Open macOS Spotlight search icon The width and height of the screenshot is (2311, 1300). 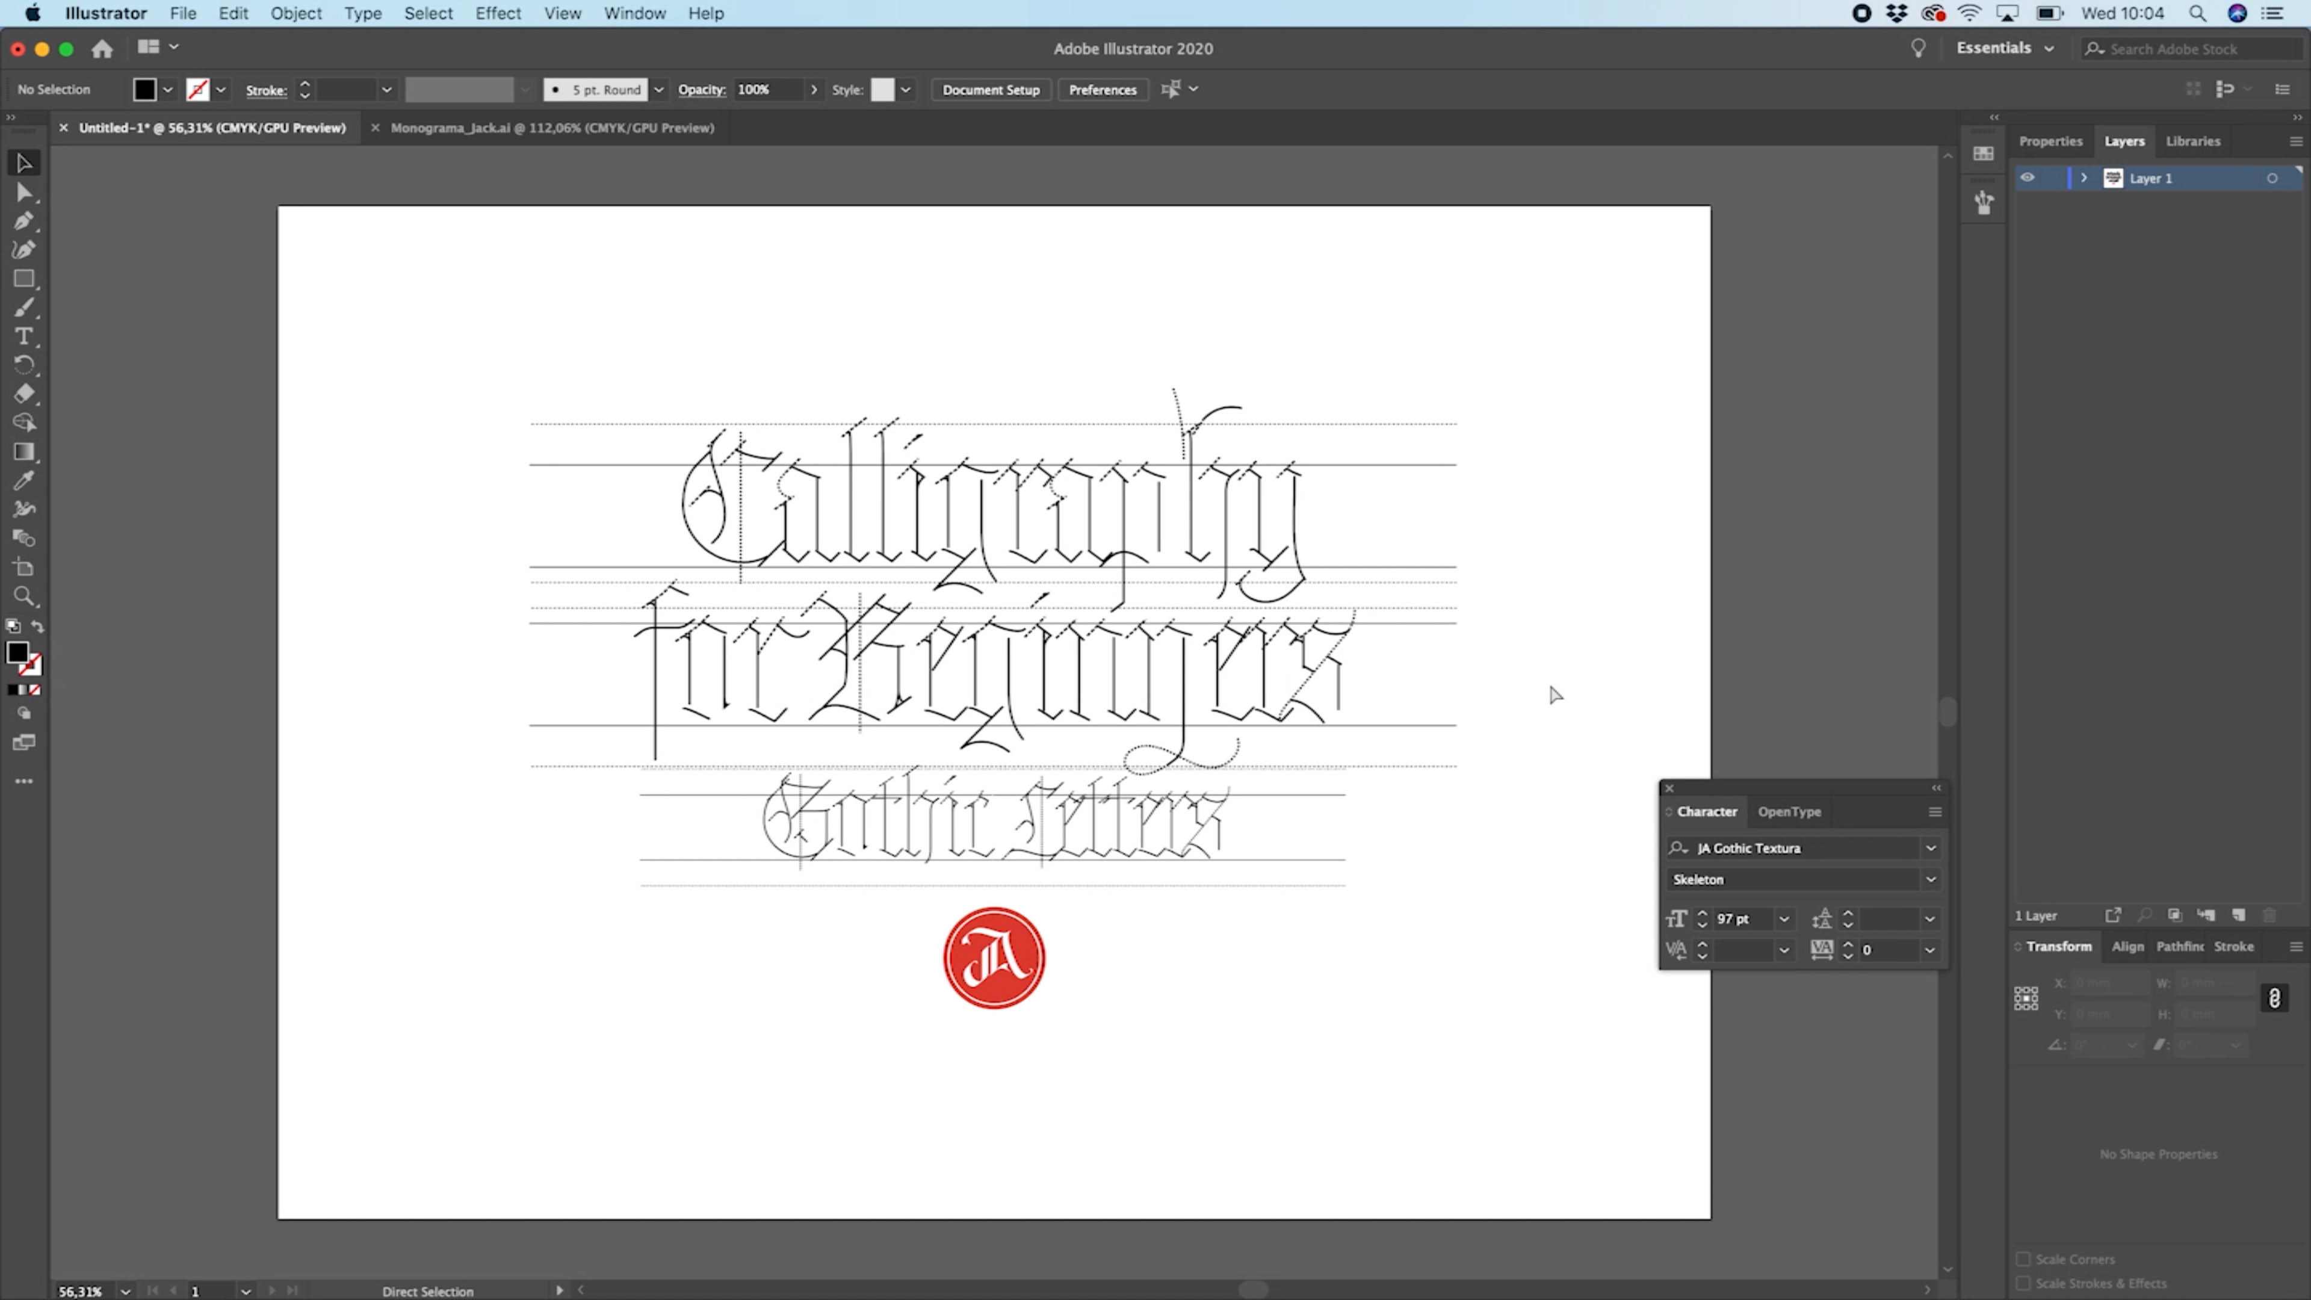point(2197,13)
